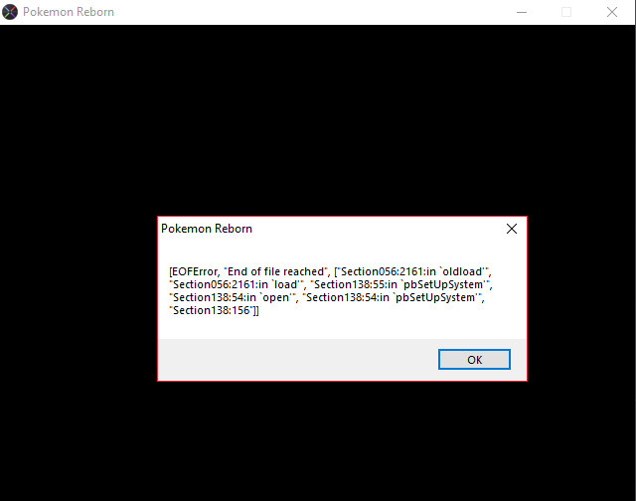Open the app icon system menu
Viewport: 636px width, 501px height.
click(x=10, y=12)
